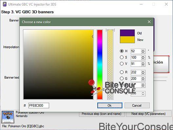
Task: Increase the green value with up arrow
Action: (x=143, y=78)
